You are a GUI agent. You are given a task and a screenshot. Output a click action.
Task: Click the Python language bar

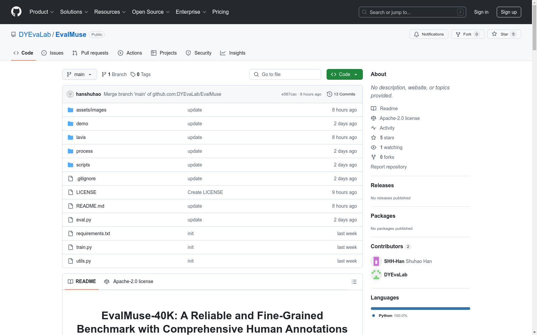[420, 309]
